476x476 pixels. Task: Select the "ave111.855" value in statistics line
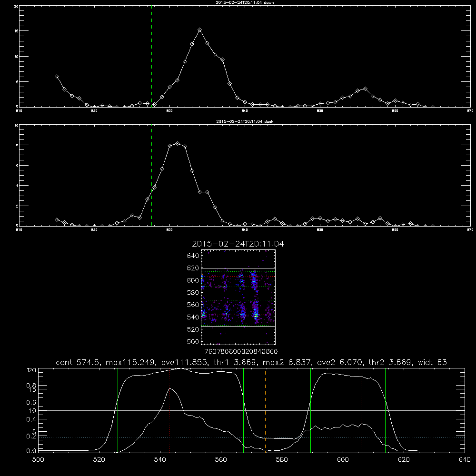coord(187,362)
